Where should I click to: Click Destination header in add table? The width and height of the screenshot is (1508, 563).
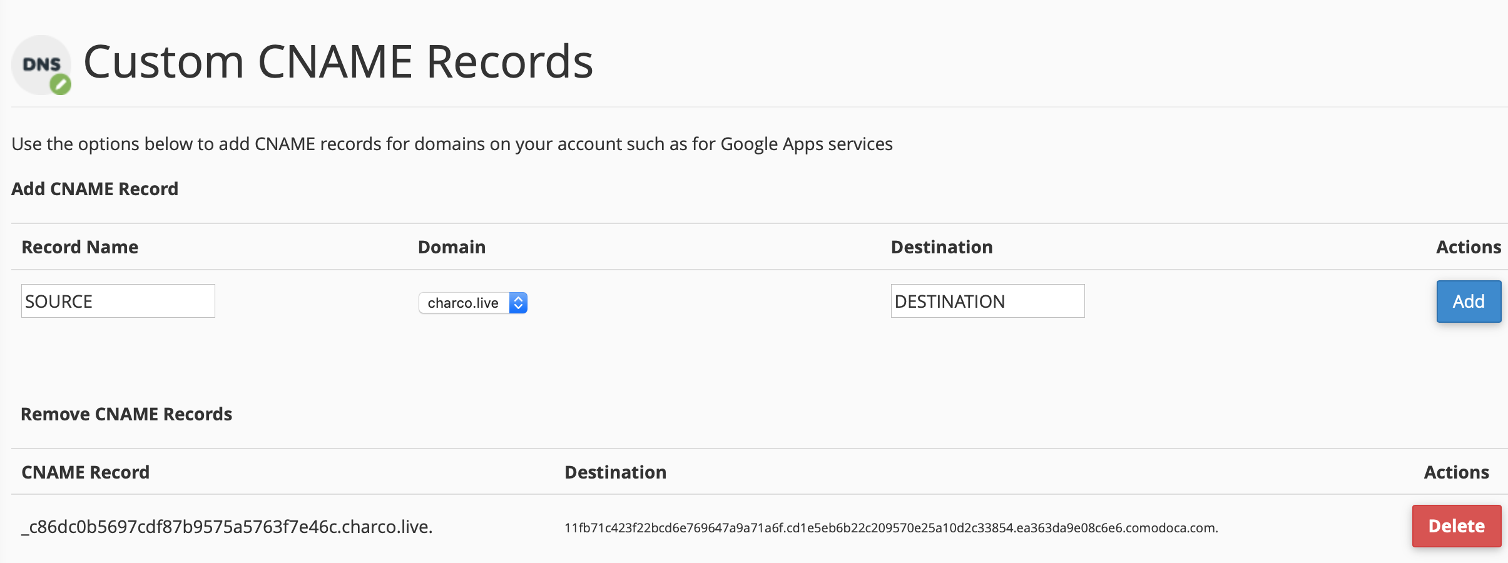tap(941, 247)
